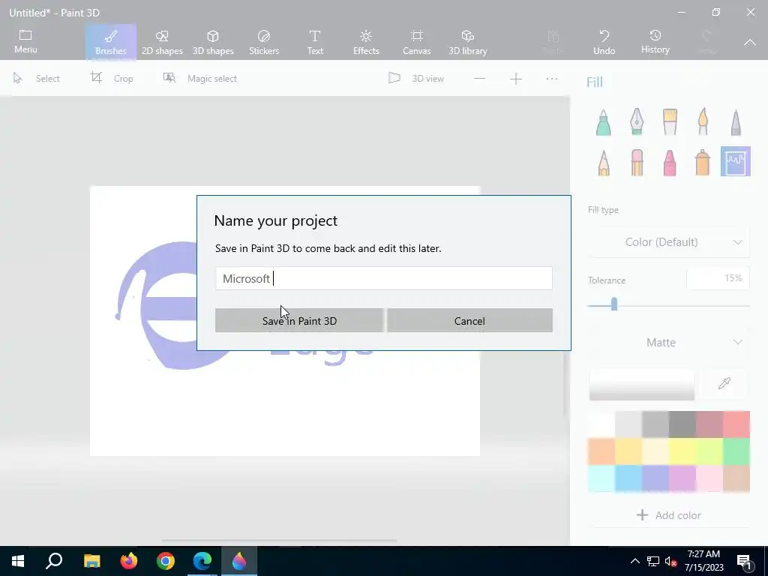Image resolution: width=768 pixels, height=576 pixels.
Task: Expand the Color (Default) fill type dropdown
Action: [x=668, y=242]
